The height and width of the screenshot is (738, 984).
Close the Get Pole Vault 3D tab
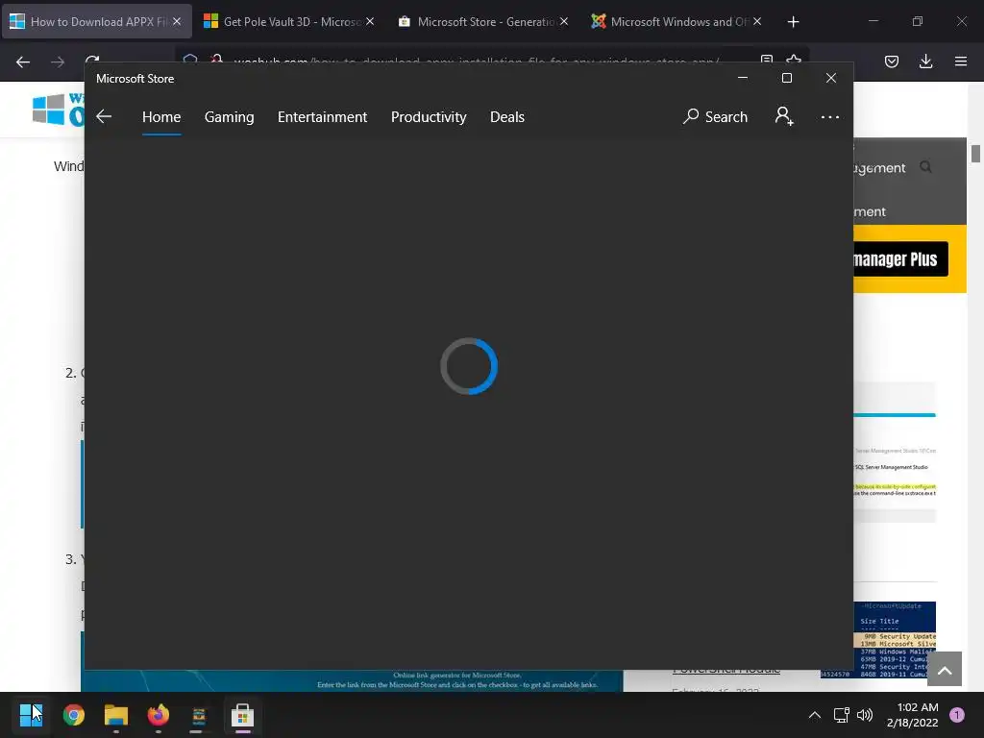(x=370, y=21)
